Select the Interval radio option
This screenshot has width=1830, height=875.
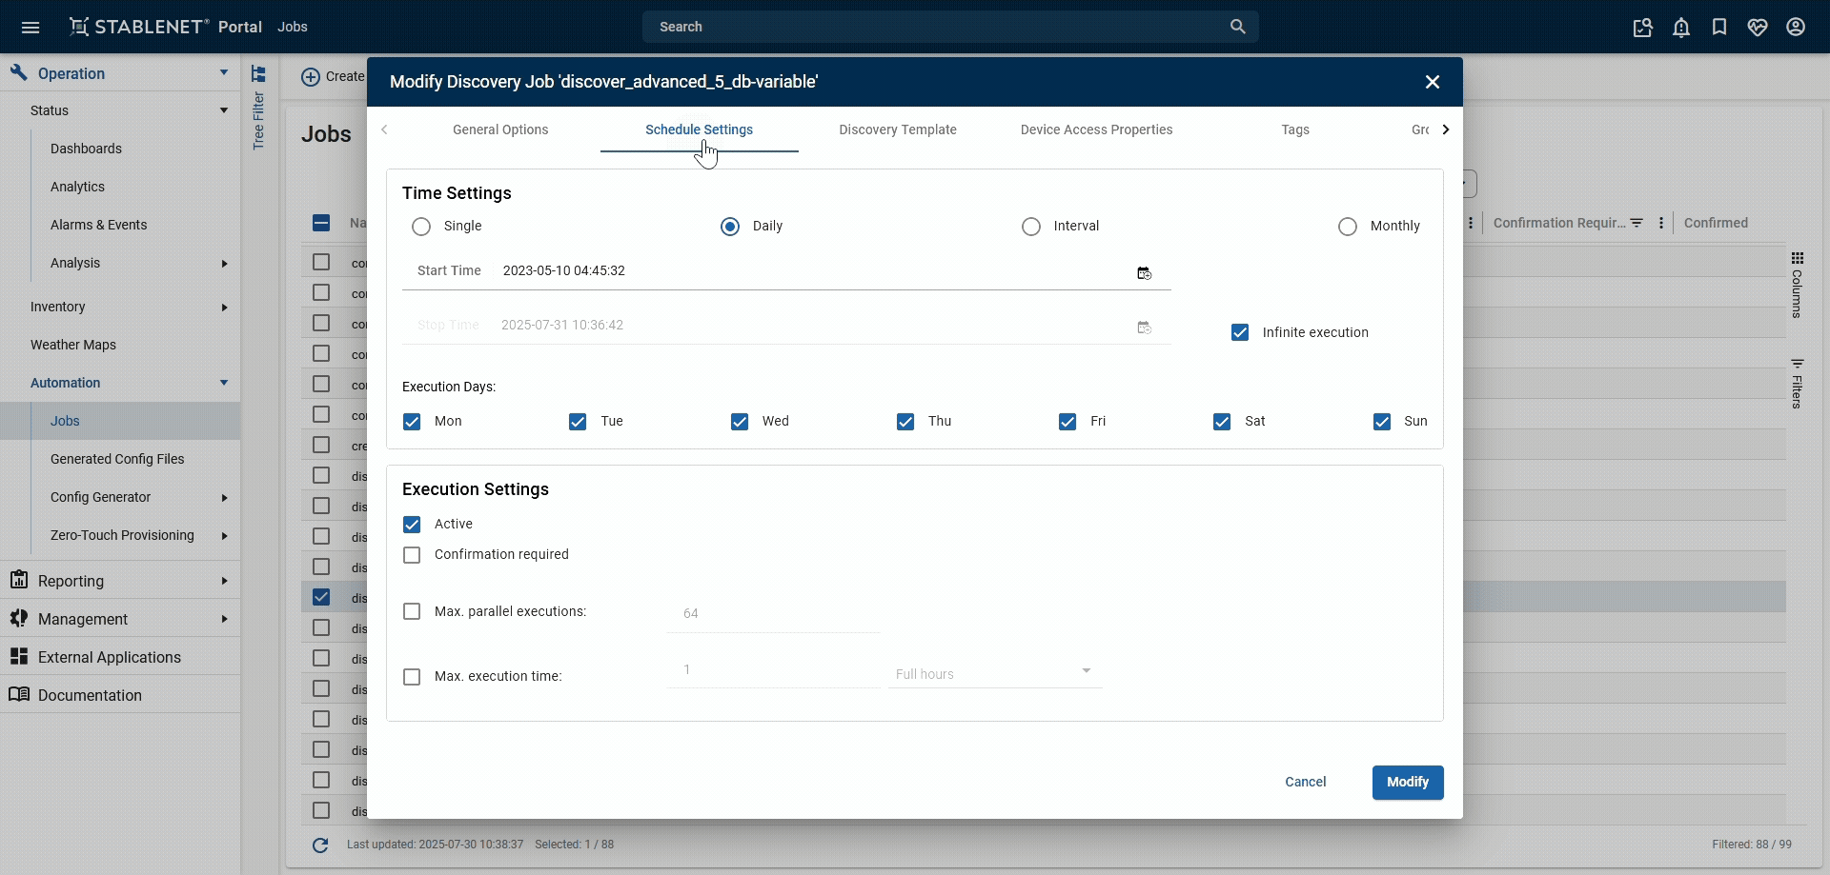coord(1031,227)
